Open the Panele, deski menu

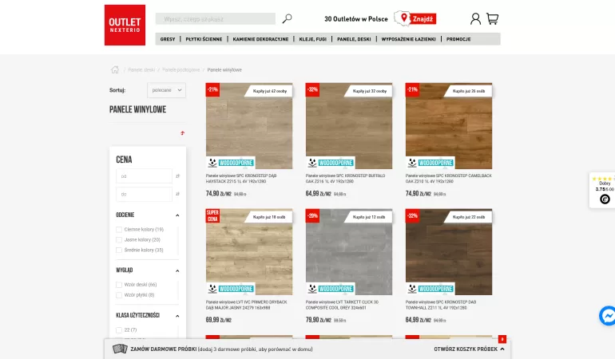tap(354, 39)
